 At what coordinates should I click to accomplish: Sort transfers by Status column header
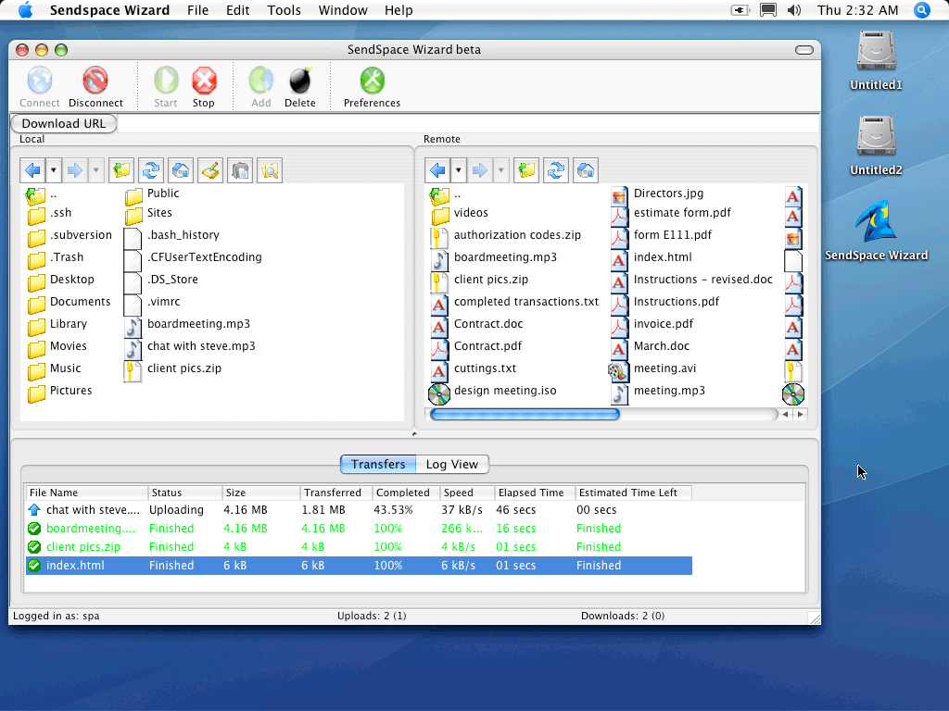[x=184, y=493]
